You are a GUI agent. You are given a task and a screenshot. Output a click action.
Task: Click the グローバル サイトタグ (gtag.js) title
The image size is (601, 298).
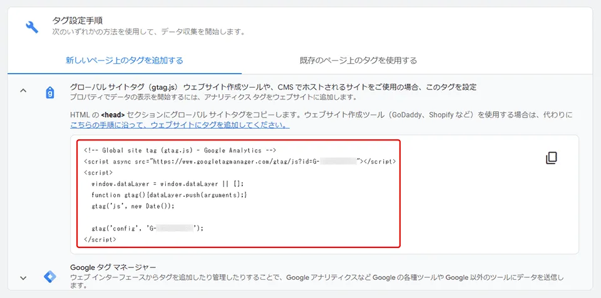[x=274, y=87]
